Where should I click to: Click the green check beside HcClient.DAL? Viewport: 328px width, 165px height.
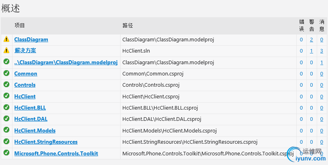pos(6,118)
